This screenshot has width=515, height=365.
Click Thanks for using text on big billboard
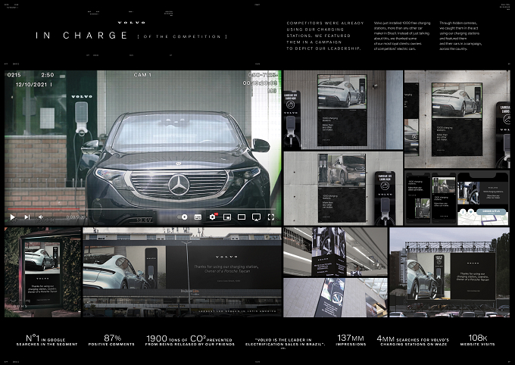click(x=226, y=269)
